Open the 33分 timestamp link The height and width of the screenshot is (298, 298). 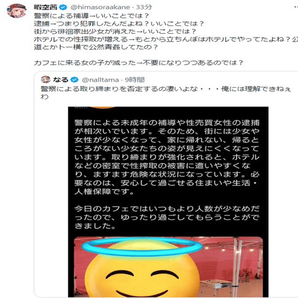pos(144,7)
